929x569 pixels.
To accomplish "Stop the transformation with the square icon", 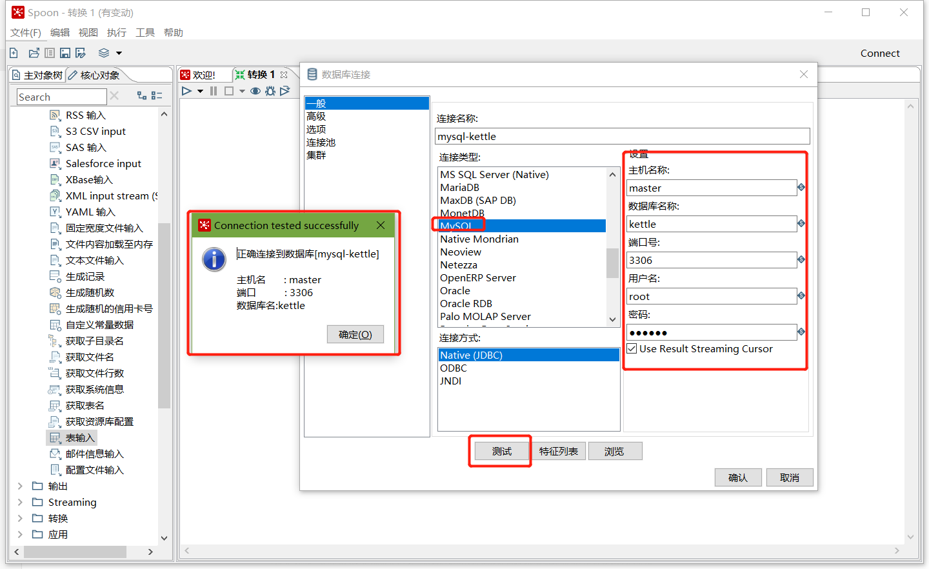I will (x=229, y=91).
